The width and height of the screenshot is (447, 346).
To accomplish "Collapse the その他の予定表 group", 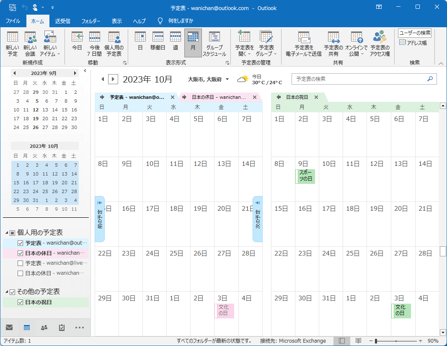I will pyautogui.click(x=7, y=292).
